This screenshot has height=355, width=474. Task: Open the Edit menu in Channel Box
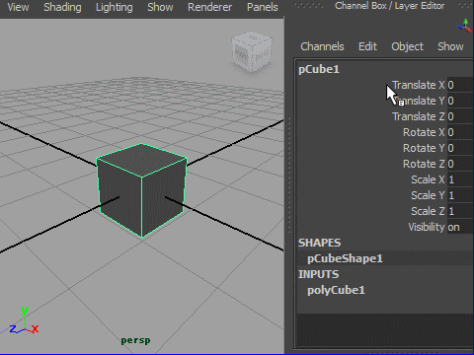367,46
